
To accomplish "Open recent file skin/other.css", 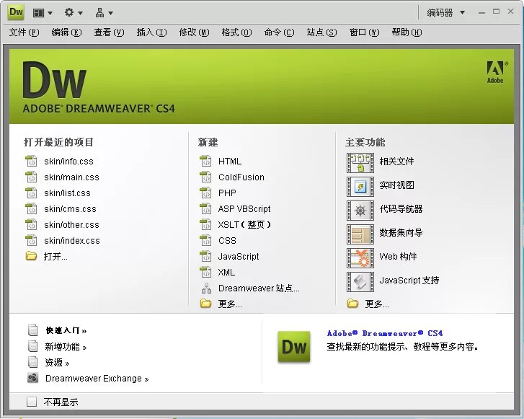I will click(x=71, y=224).
